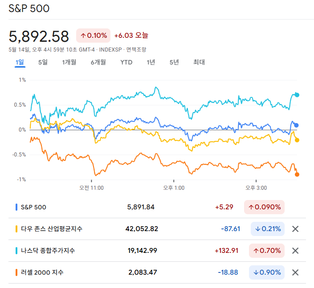Click the +5.29 point change
Viewport: 314px width, 288px height.
tap(224, 207)
